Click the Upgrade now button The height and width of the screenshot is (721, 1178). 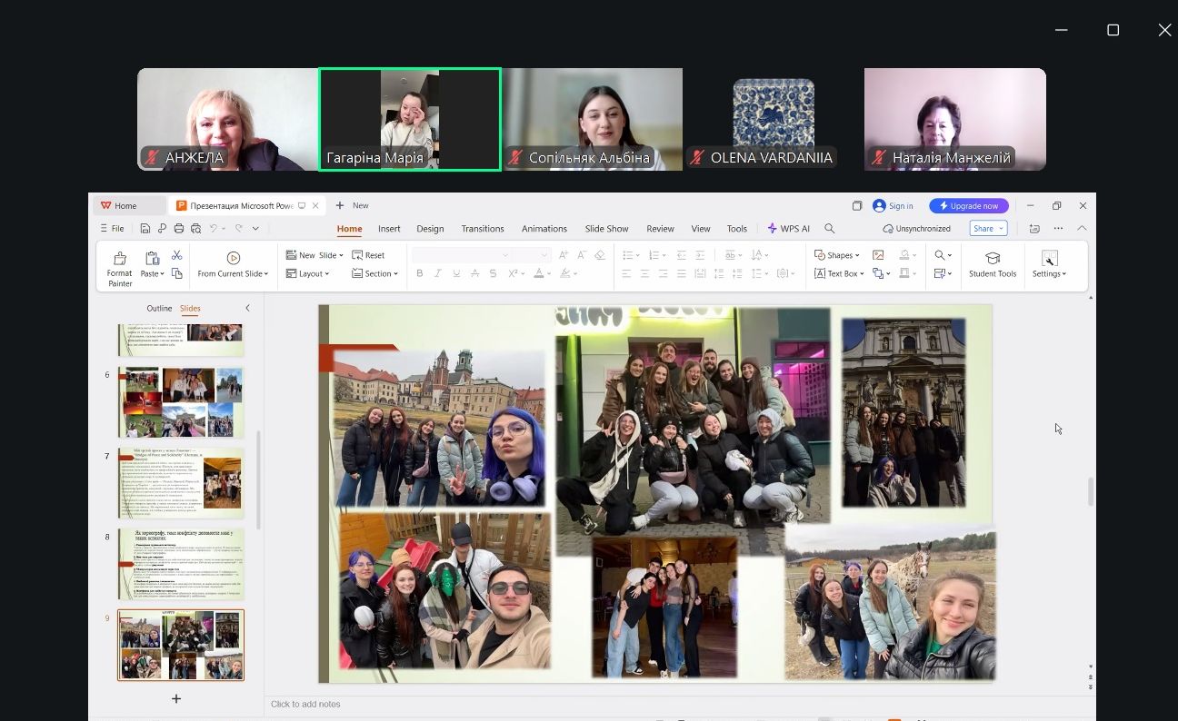969,206
